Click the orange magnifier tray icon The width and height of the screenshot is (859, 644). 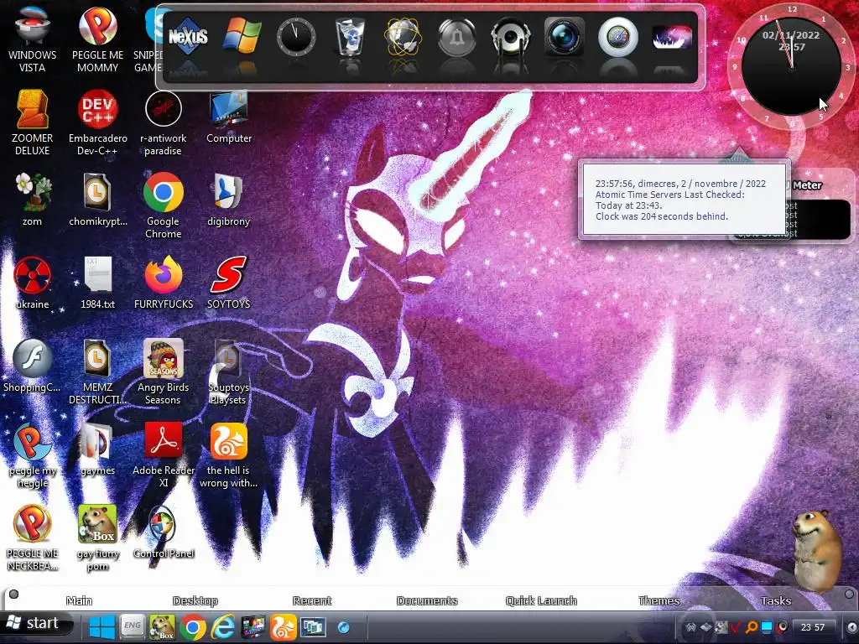752,627
